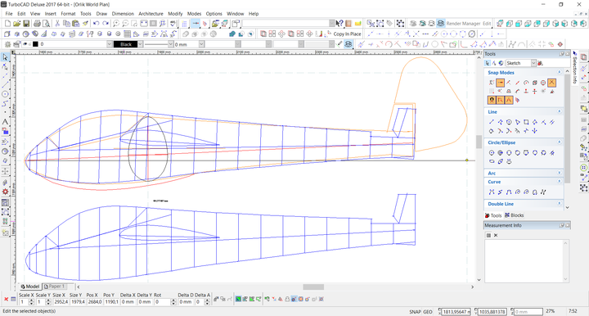Click the Paste clipboard icon

pos(75,24)
